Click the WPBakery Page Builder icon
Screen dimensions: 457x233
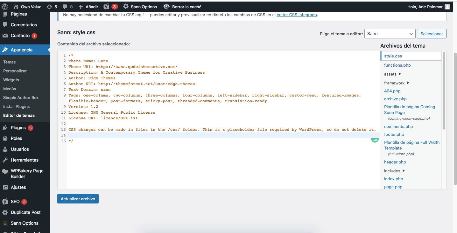tap(5, 171)
